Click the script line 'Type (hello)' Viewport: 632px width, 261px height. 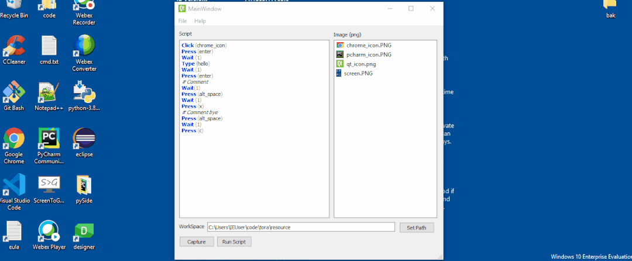[196, 64]
